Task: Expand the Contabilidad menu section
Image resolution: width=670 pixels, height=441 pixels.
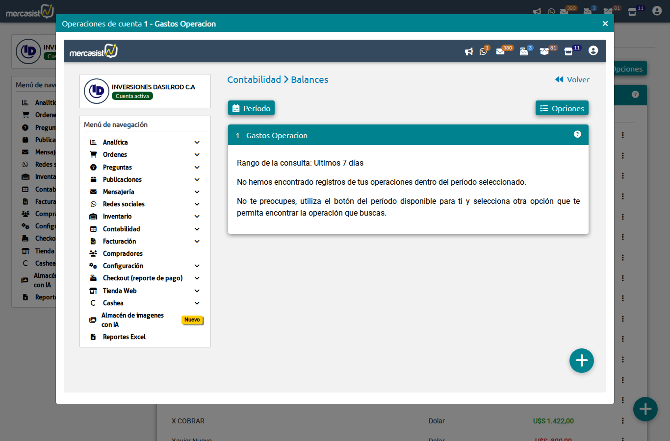Action: 122,229
